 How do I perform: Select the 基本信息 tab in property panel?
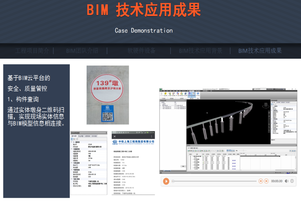pyautogui.click(x=75, y=136)
